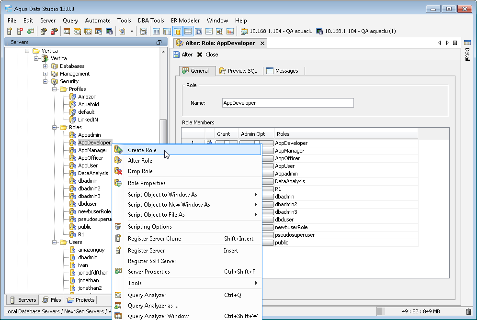Viewport: 477px width, 320px height.
Task: Click pseudosuperuser in the Roles column
Action: (x=295, y=235)
